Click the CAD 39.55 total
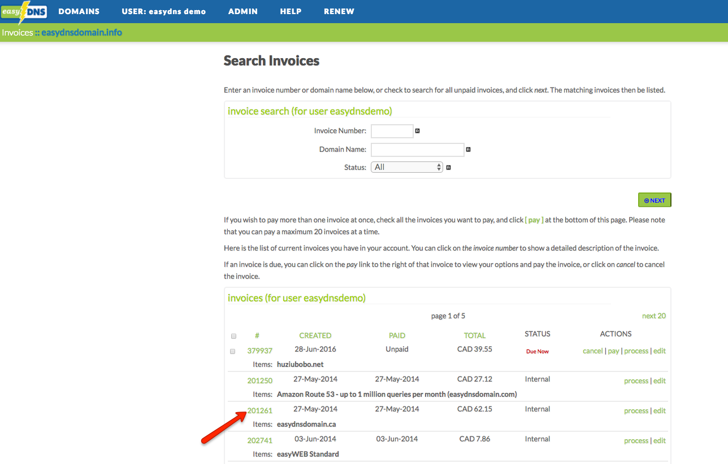 475,349
